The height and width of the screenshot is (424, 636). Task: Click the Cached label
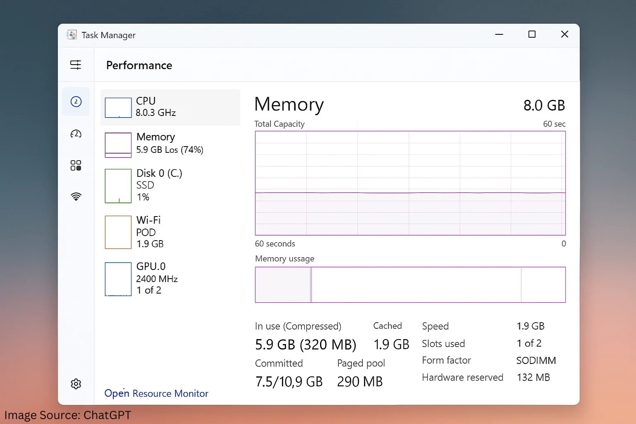[388, 326]
